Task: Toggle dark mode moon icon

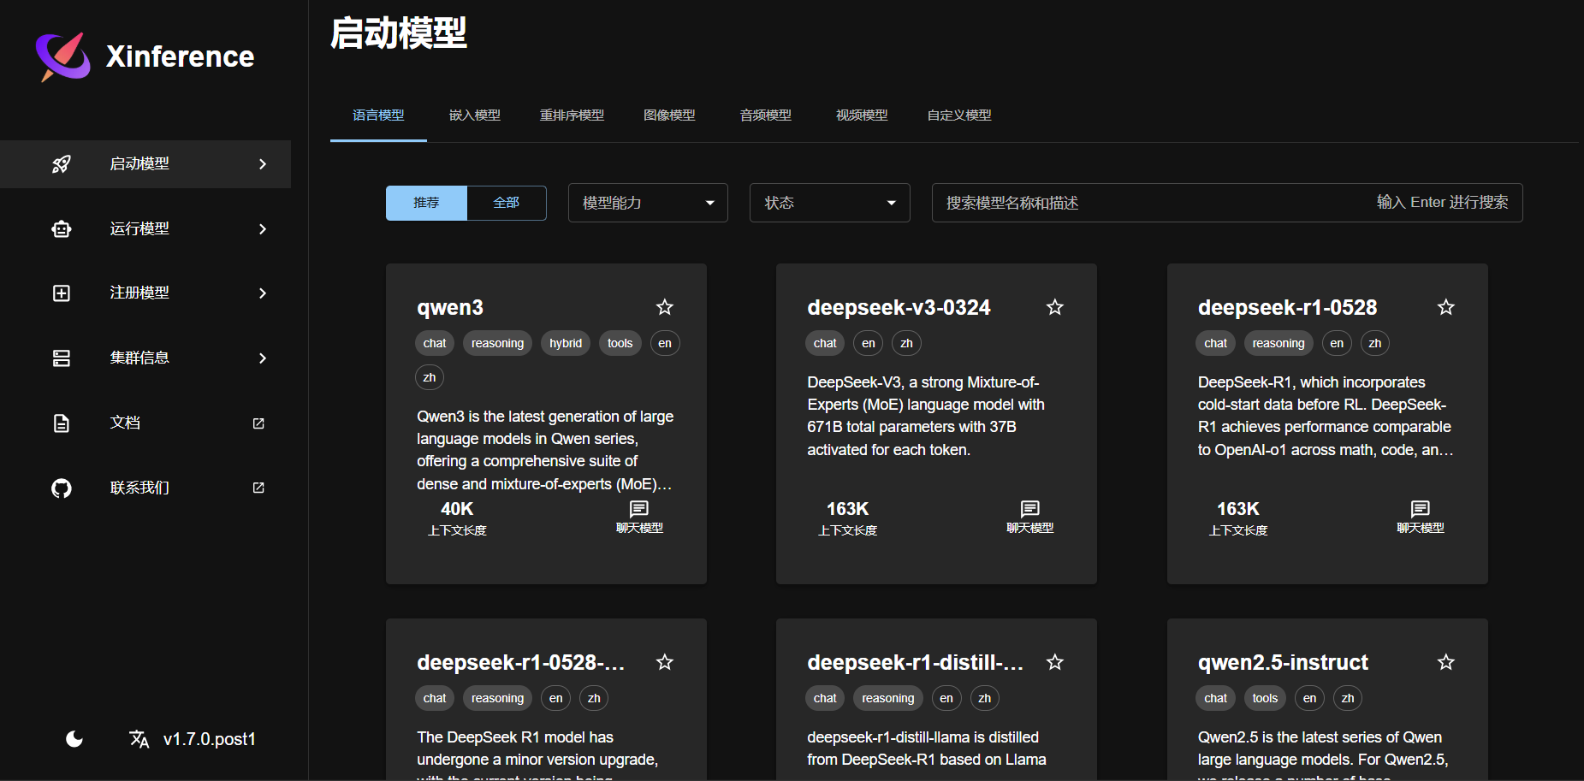Action: (x=74, y=739)
